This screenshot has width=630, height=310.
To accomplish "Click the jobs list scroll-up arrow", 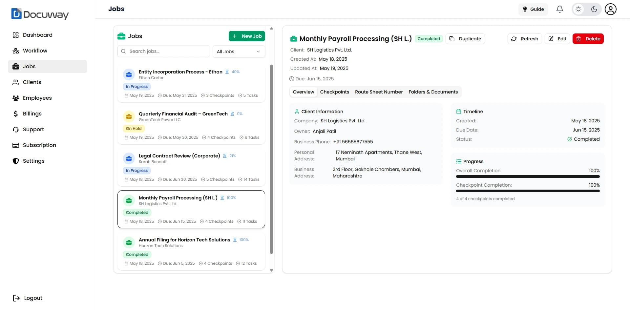I will tap(271, 29).
